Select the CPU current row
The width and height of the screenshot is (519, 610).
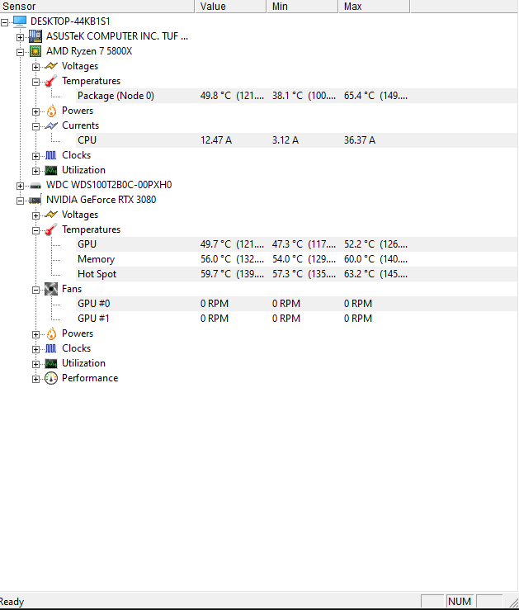[x=296, y=140]
